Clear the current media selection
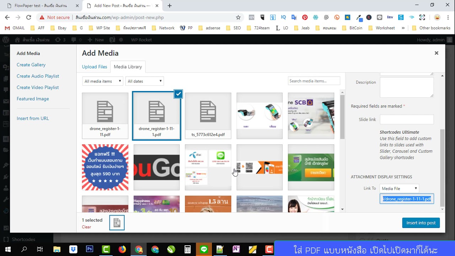455x256 pixels. pyautogui.click(x=86, y=227)
